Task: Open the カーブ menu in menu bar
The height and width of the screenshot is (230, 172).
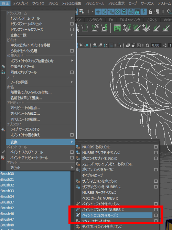Action: [133, 3]
